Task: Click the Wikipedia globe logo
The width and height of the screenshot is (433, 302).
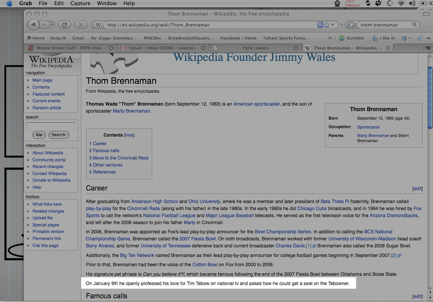Action: pos(51,62)
